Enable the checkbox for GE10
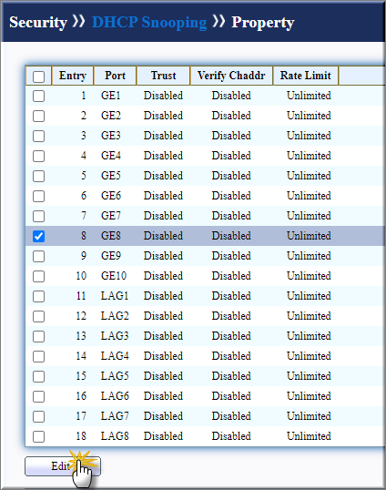The image size is (386, 490). [x=39, y=276]
